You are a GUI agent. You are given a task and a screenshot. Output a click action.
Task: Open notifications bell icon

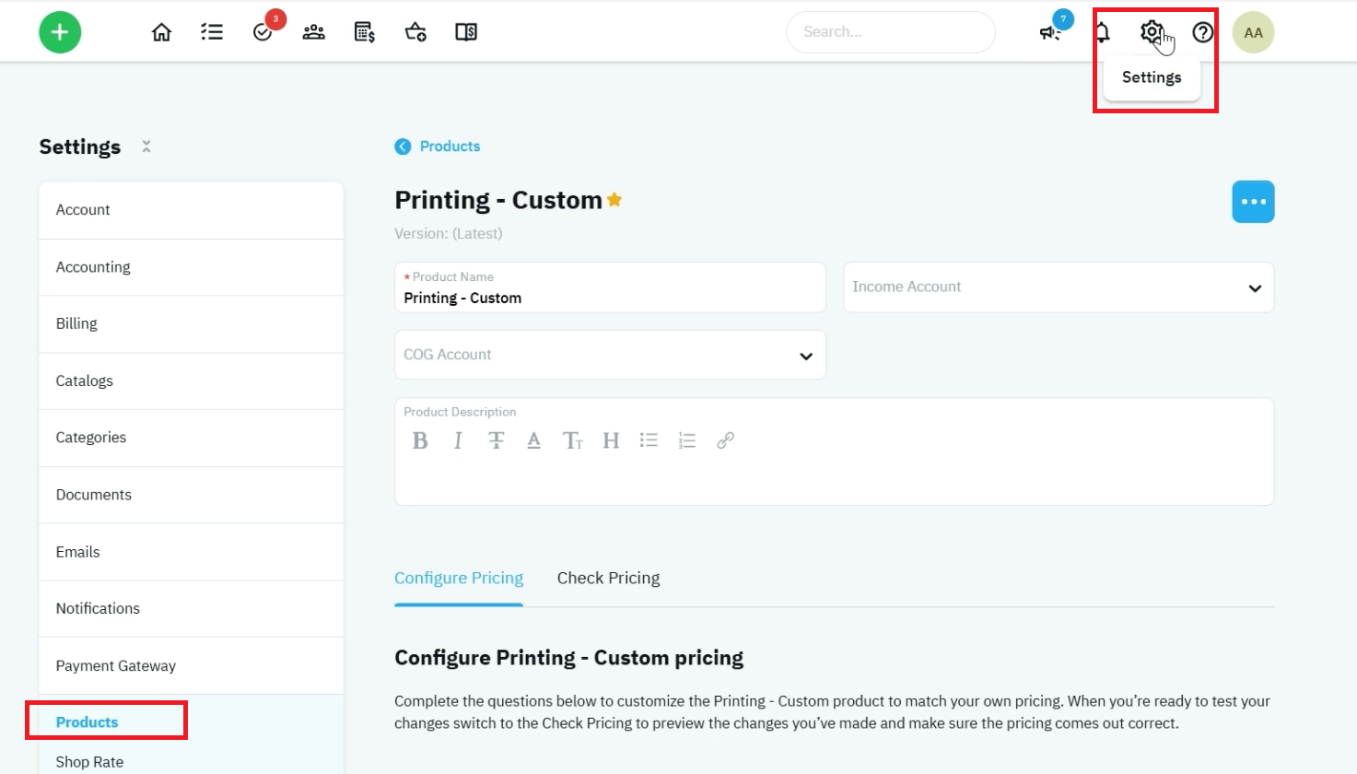point(1102,32)
